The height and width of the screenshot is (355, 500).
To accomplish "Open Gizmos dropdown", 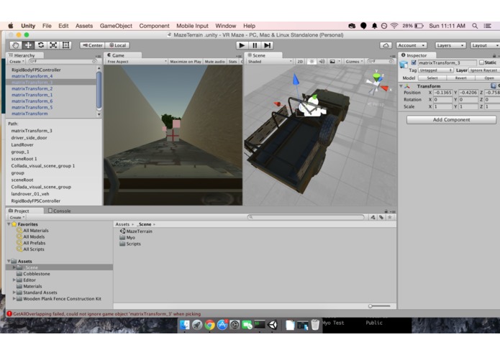I will tap(354, 62).
